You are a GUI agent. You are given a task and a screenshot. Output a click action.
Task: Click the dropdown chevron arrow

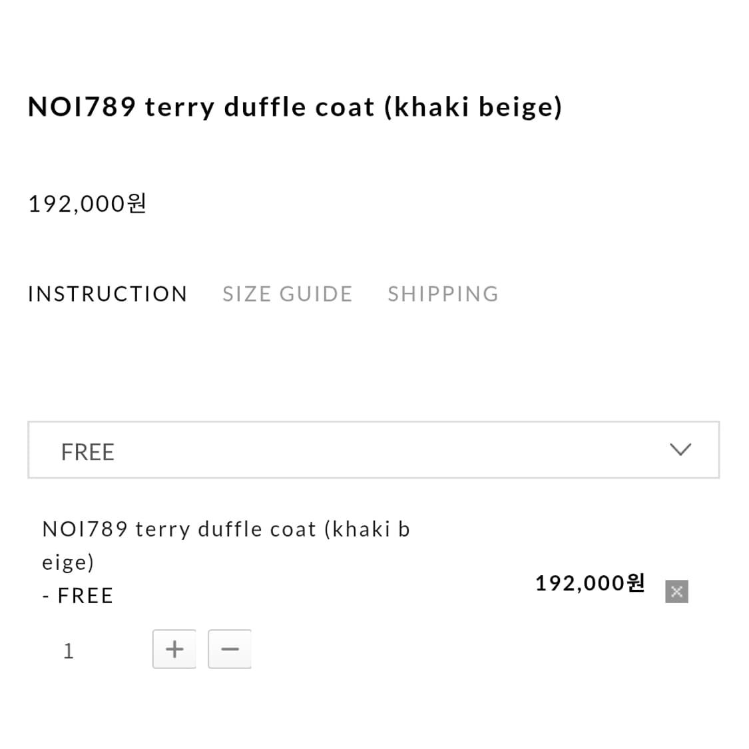680,450
